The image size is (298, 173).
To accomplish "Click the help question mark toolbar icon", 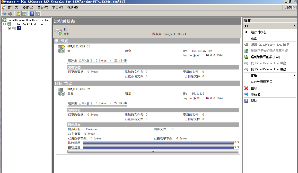I will [32, 14].
